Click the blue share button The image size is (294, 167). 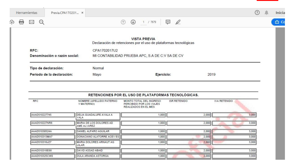(x=278, y=22)
